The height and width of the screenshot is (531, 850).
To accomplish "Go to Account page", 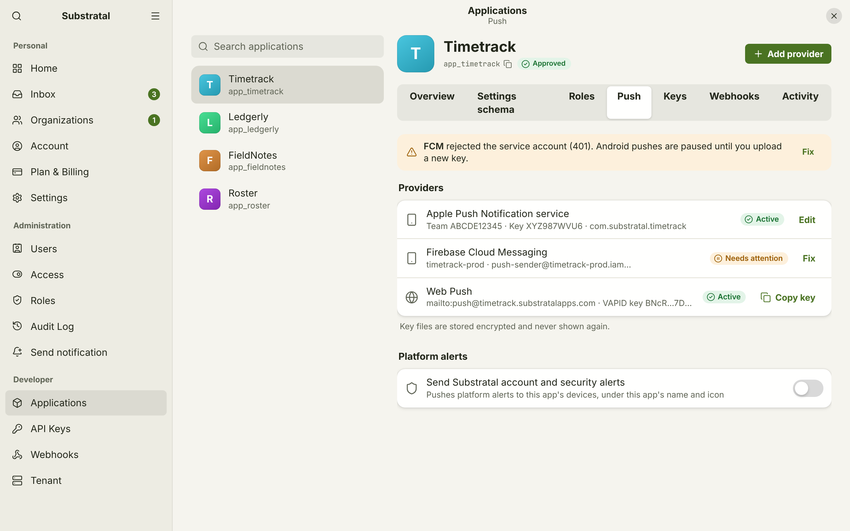I will (x=86, y=146).
